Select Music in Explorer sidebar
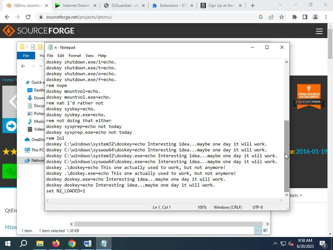The image size is (333, 250). [x=36, y=121]
